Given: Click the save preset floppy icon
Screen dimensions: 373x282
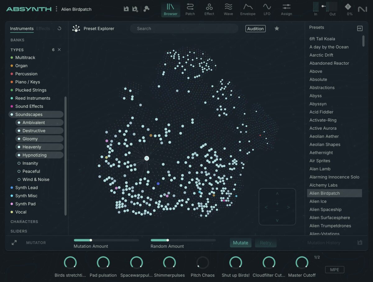Looking at the screenshot, I should point(126,9).
